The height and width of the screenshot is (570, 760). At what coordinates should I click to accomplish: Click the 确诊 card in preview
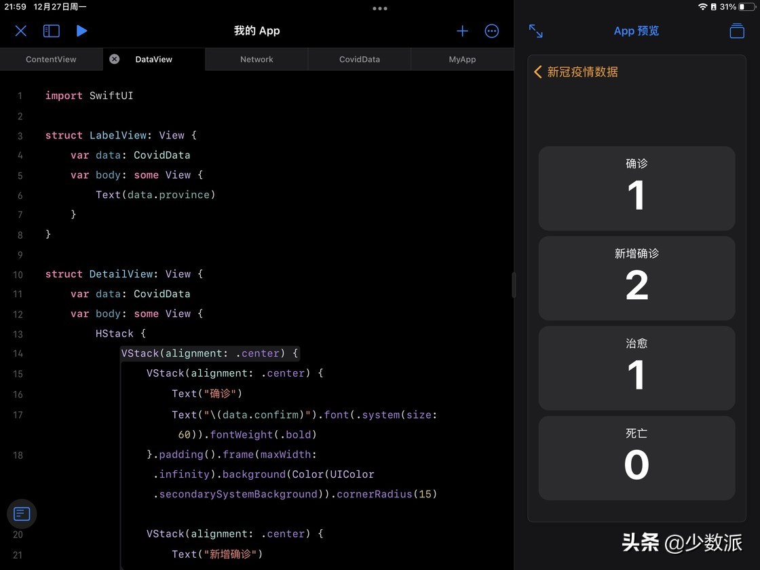636,188
